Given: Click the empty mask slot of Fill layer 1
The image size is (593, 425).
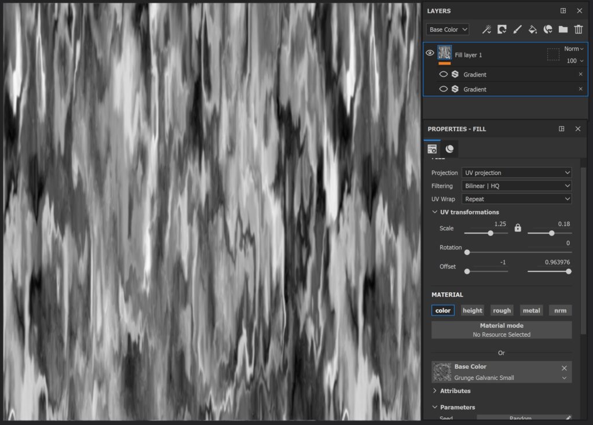Looking at the screenshot, I should (x=553, y=55).
